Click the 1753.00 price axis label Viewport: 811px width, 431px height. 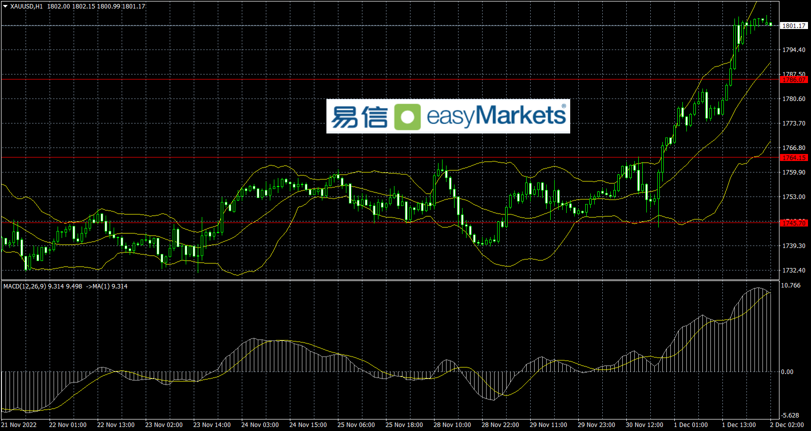(794, 197)
